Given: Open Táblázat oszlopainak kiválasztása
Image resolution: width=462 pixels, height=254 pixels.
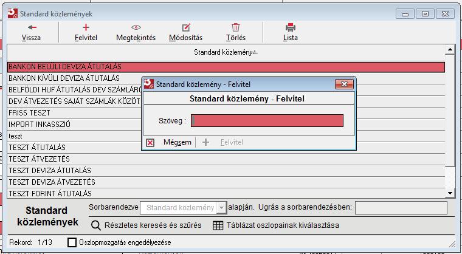Looking at the screenshot, I should (x=283, y=225).
